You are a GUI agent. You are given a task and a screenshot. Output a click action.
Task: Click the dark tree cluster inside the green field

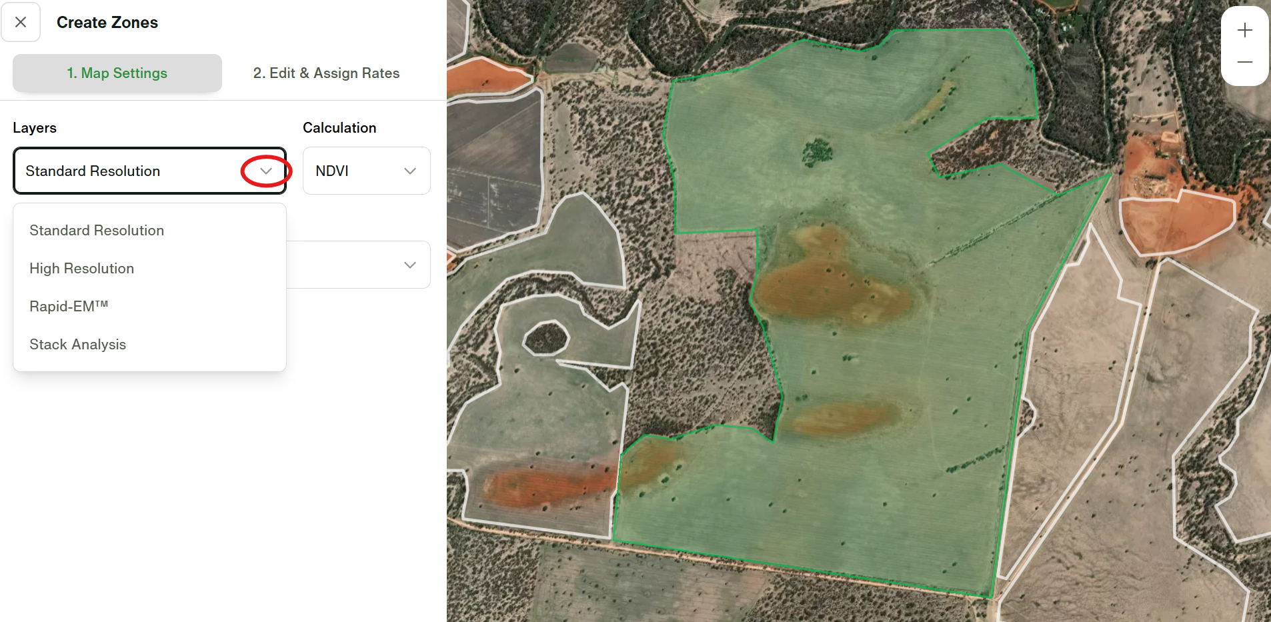pyautogui.click(x=817, y=152)
